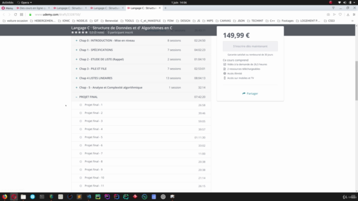The height and width of the screenshot is (201, 358).
Task: Collapse the PROJET FINAL section
Action: coord(141,97)
